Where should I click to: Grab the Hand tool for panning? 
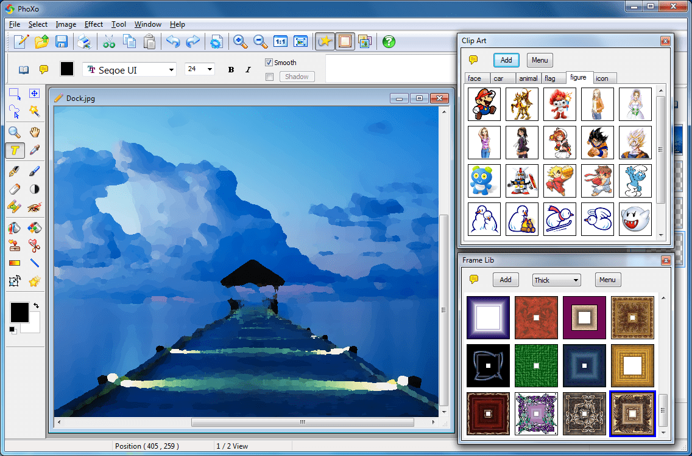point(35,132)
